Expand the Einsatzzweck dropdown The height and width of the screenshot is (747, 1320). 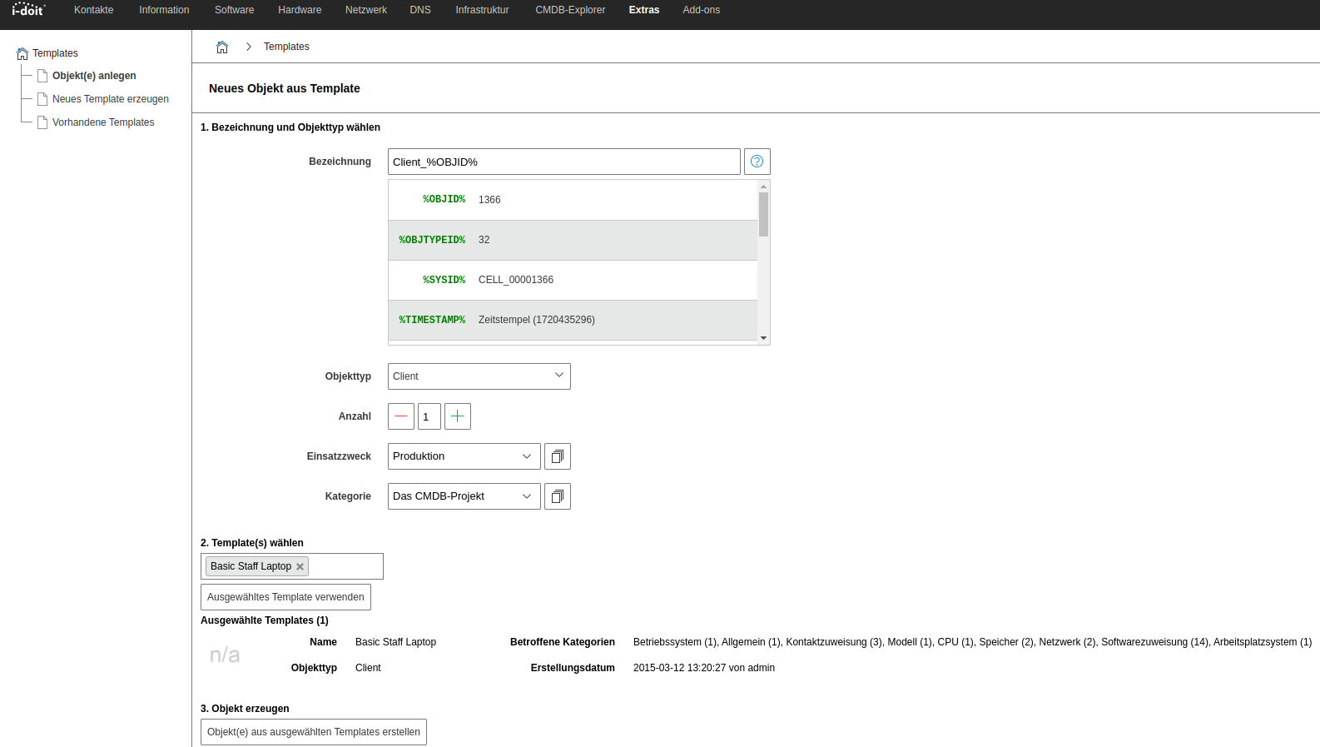[464, 456]
